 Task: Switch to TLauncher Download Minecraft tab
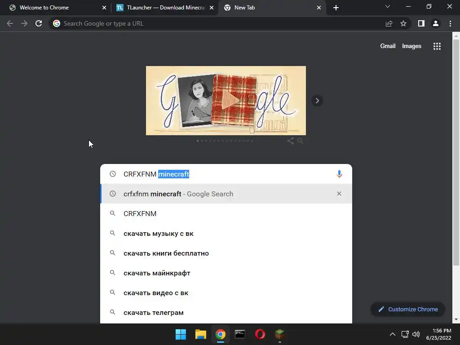pos(166,8)
